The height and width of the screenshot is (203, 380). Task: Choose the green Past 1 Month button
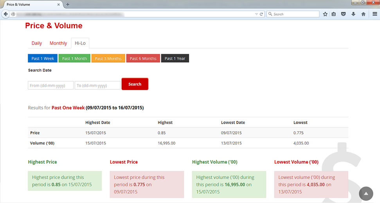[74, 58]
